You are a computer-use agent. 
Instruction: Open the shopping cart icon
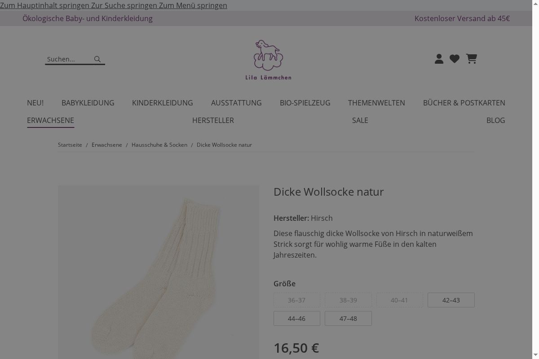pyautogui.click(x=472, y=59)
